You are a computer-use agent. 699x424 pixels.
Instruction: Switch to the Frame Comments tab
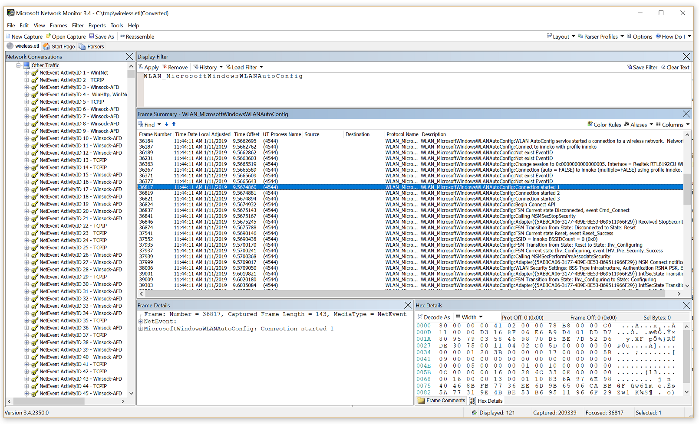[441, 401]
